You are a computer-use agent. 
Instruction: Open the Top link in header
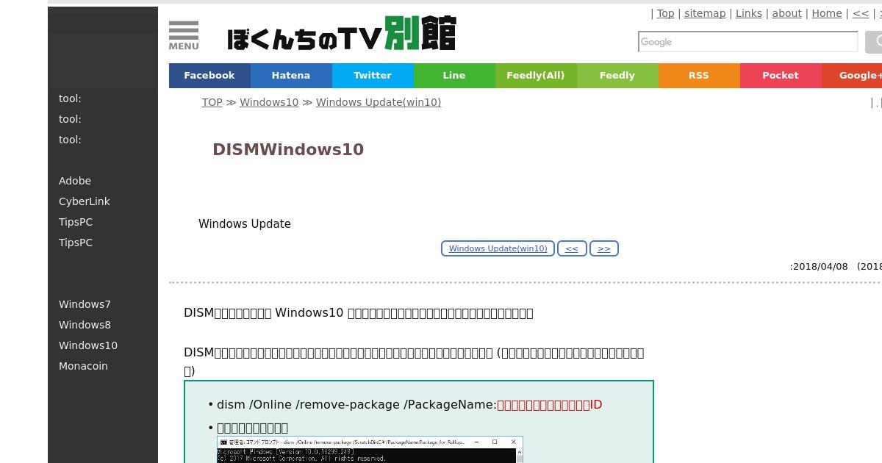(665, 13)
